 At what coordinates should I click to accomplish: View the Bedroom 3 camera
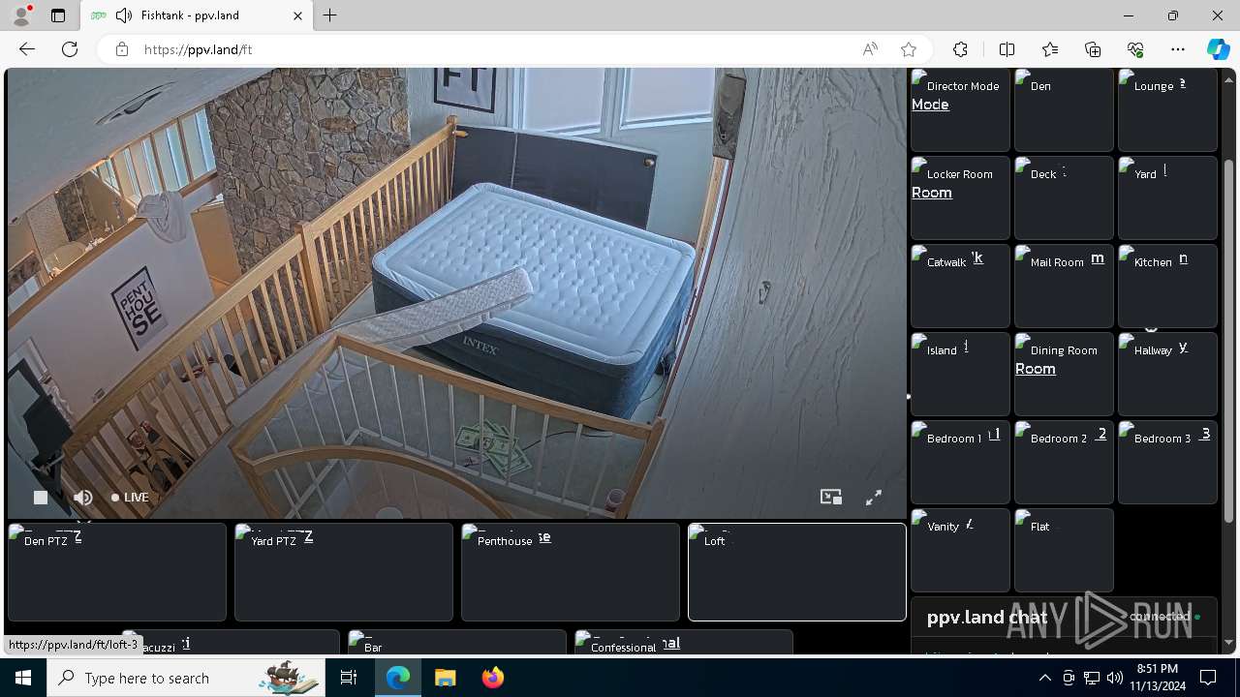point(1167,462)
